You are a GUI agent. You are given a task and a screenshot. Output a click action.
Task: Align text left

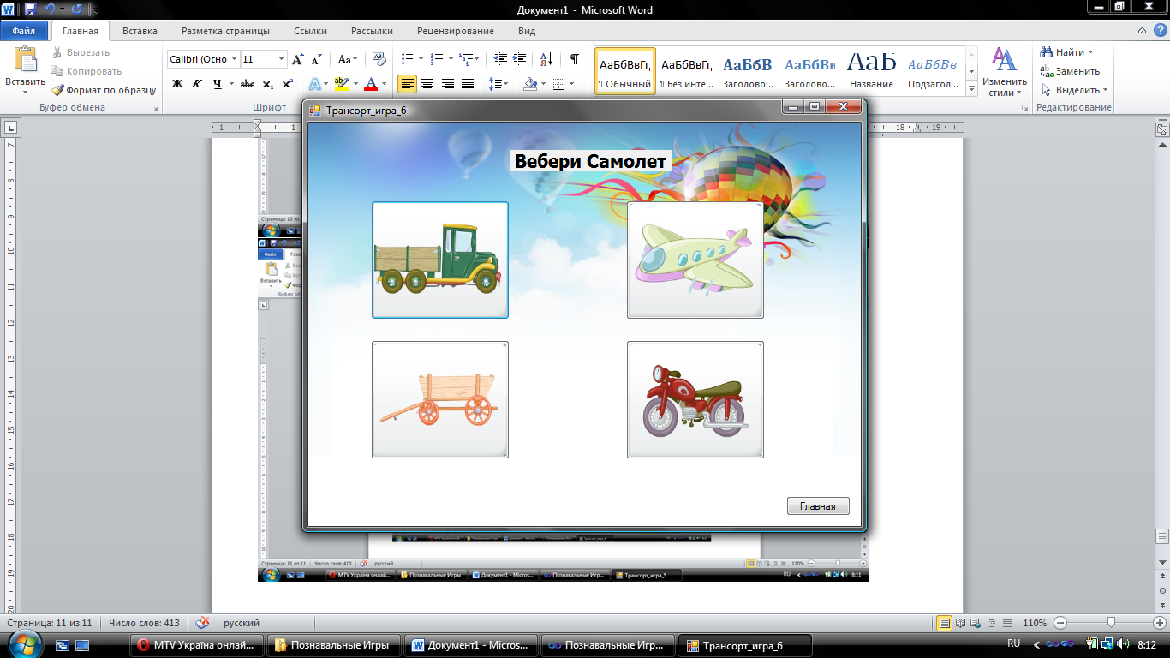point(407,84)
